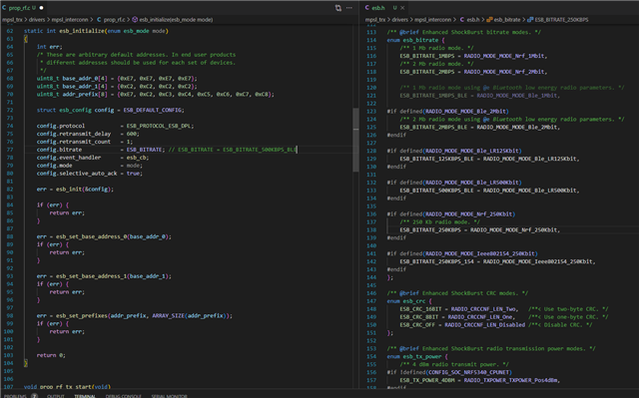The height and width of the screenshot is (398, 639).
Task: Click line number 77 in prop_rf.c
Action: point(10,150)
